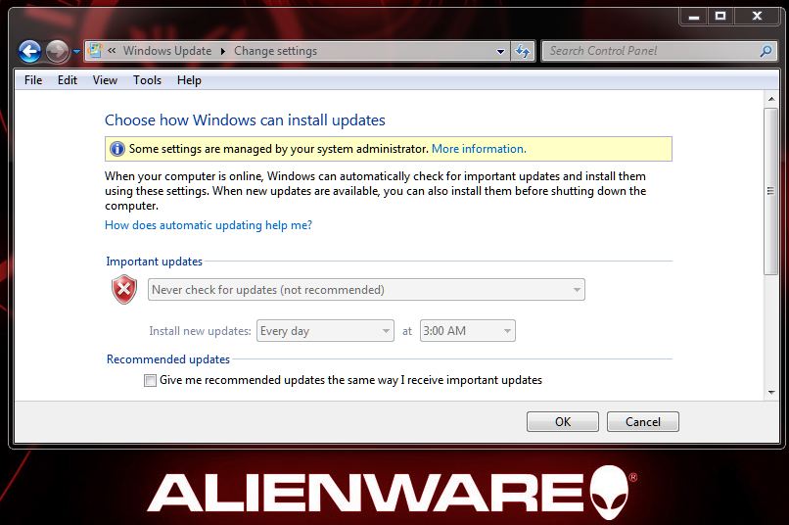Open the File menu
Image resolution: width=789 pixels, height=525 pixels.
coord(33,80)
